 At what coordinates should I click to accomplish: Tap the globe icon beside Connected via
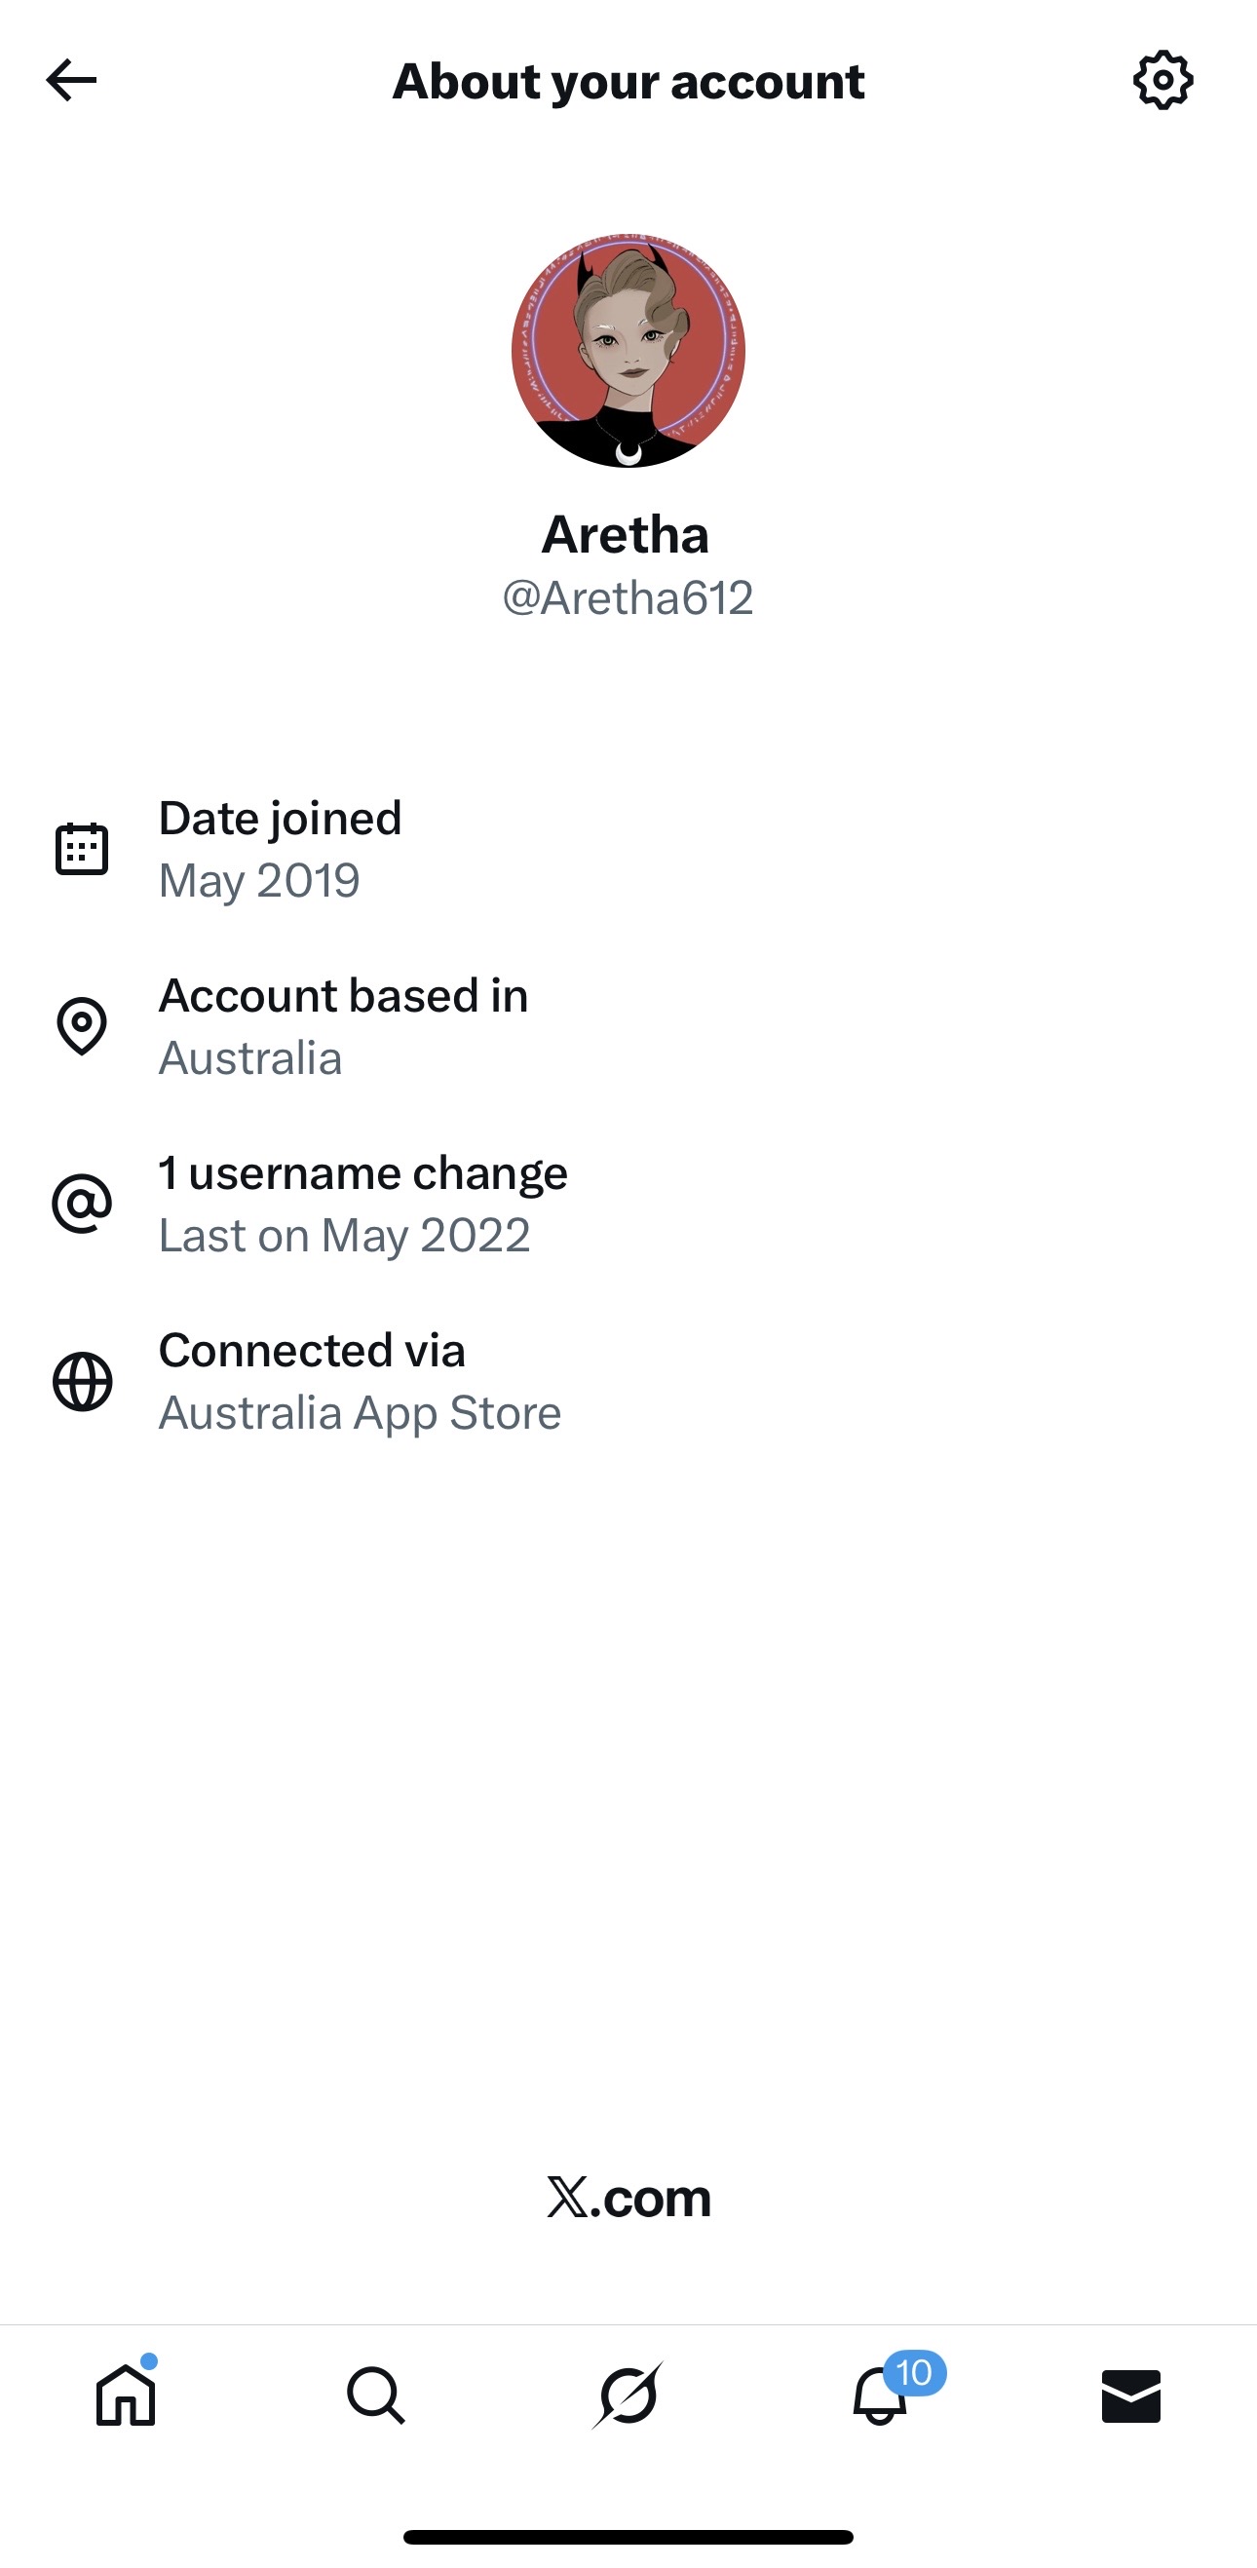82,1382
